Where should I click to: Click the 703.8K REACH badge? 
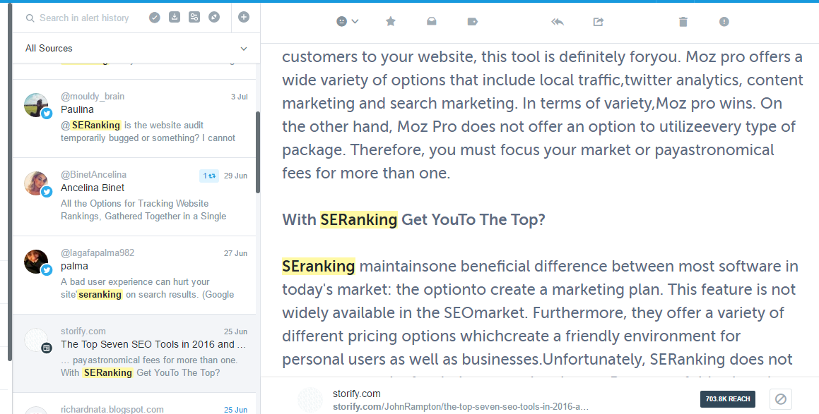(x=727, y=399)
